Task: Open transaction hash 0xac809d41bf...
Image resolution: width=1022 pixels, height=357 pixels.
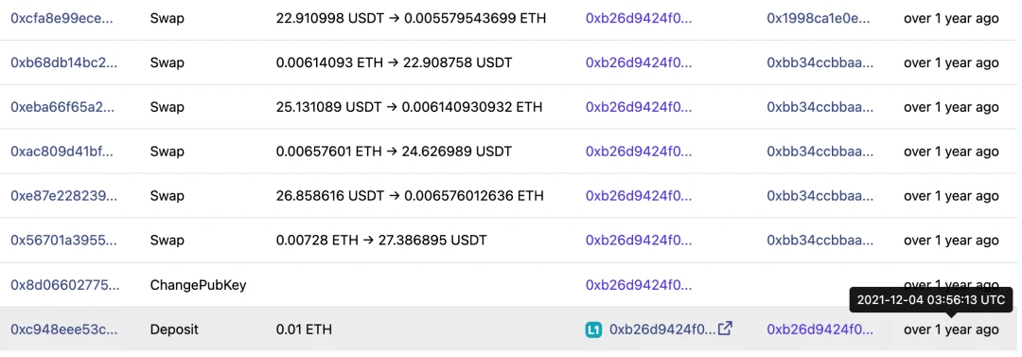Action: [x=62, y=152]
